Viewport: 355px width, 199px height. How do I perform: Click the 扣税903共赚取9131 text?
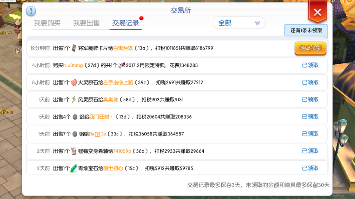(x=163, y=100)
